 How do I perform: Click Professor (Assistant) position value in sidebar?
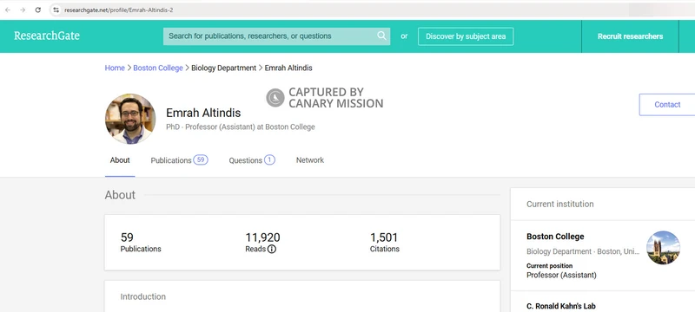(x=561, y=275)
